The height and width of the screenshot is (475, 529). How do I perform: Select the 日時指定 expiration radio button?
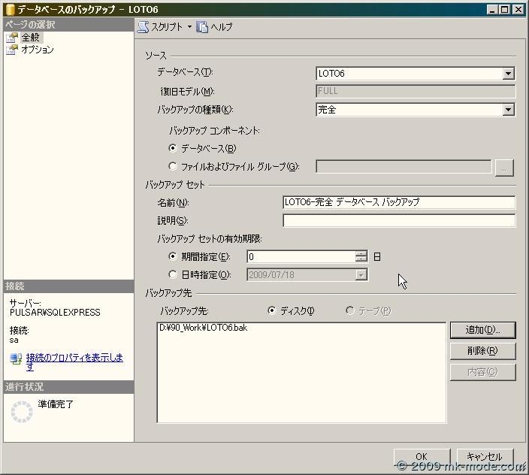tap(174, 275)
